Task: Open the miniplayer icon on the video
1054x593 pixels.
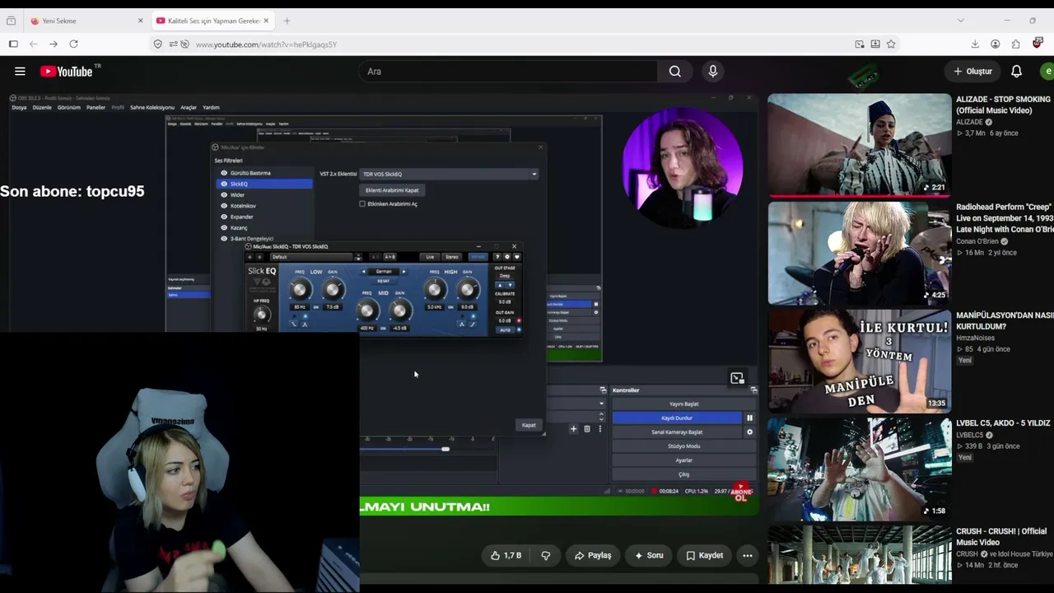Action: click(737, 378)
